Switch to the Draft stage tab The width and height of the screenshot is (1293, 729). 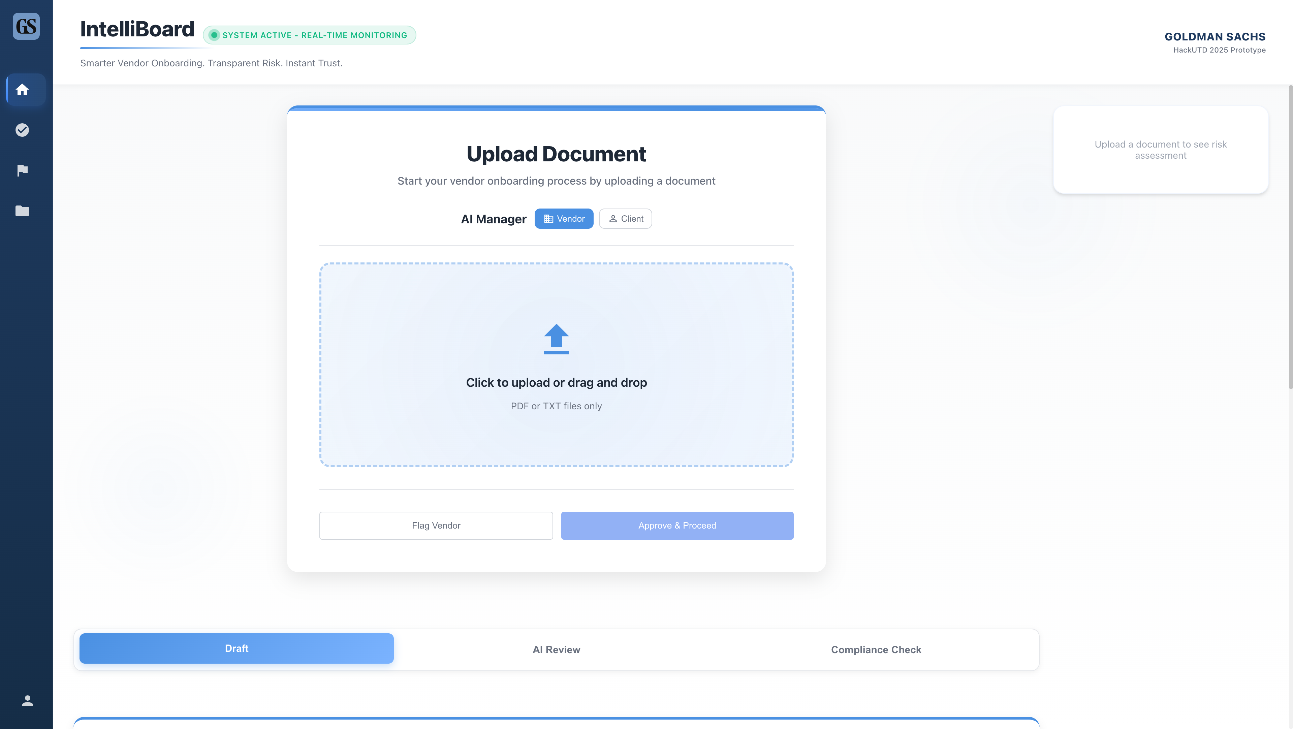(x=236, y=649)
